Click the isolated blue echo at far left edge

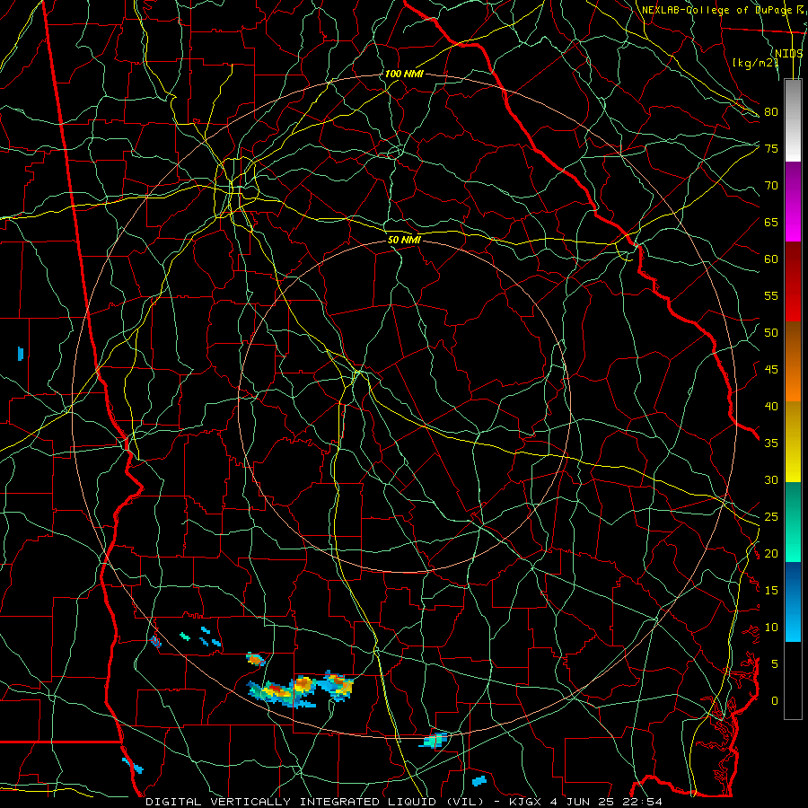(21, 354)
